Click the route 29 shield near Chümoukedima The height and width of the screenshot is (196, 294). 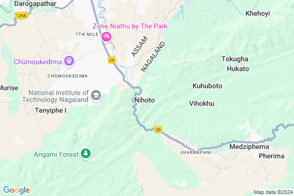[x=112, y=60]
